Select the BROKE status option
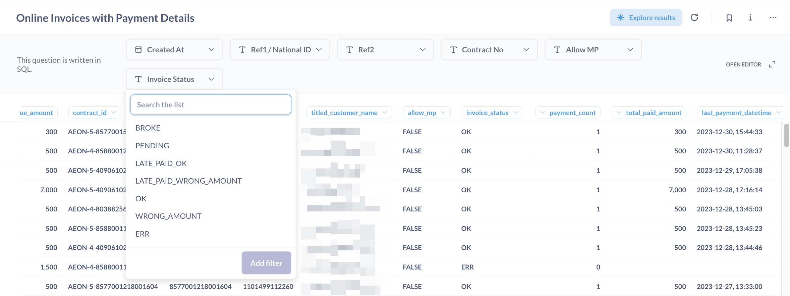The height and width of the screenshot is (296, 790). coord(148,128)
